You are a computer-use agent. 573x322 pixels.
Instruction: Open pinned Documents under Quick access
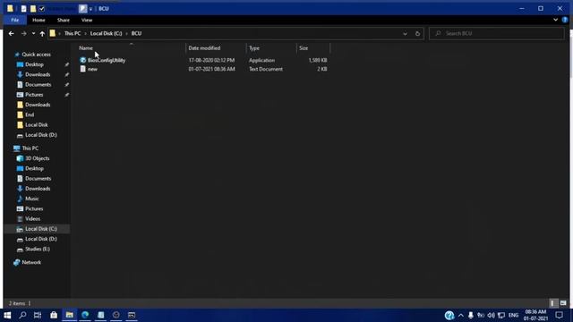tap(38, 85)
